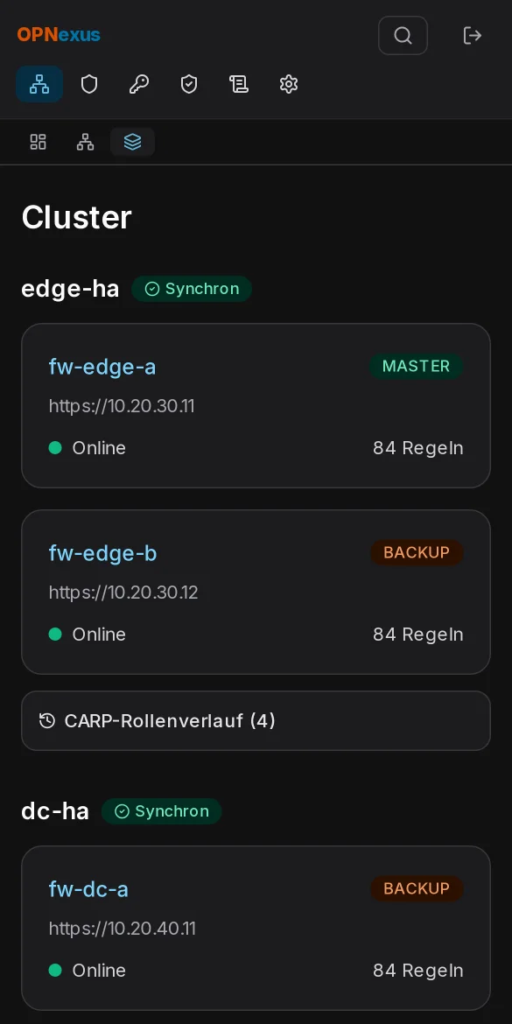Switch to the grid dashboard sub-tab

[39, 142]
